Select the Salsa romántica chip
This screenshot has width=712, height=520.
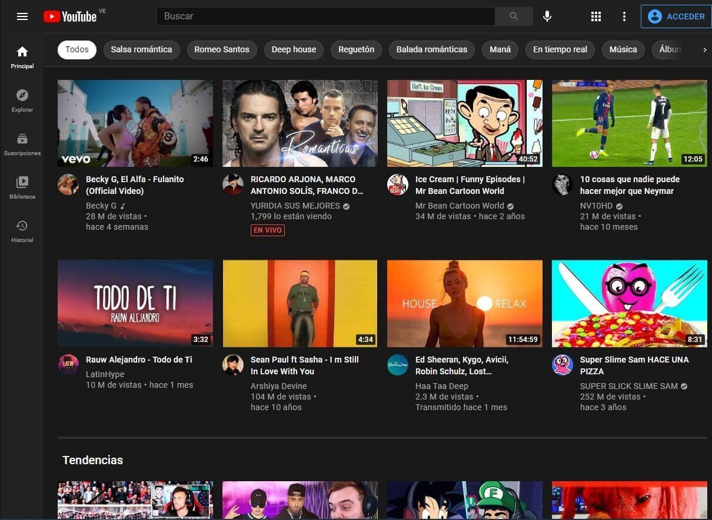[141, 49]
